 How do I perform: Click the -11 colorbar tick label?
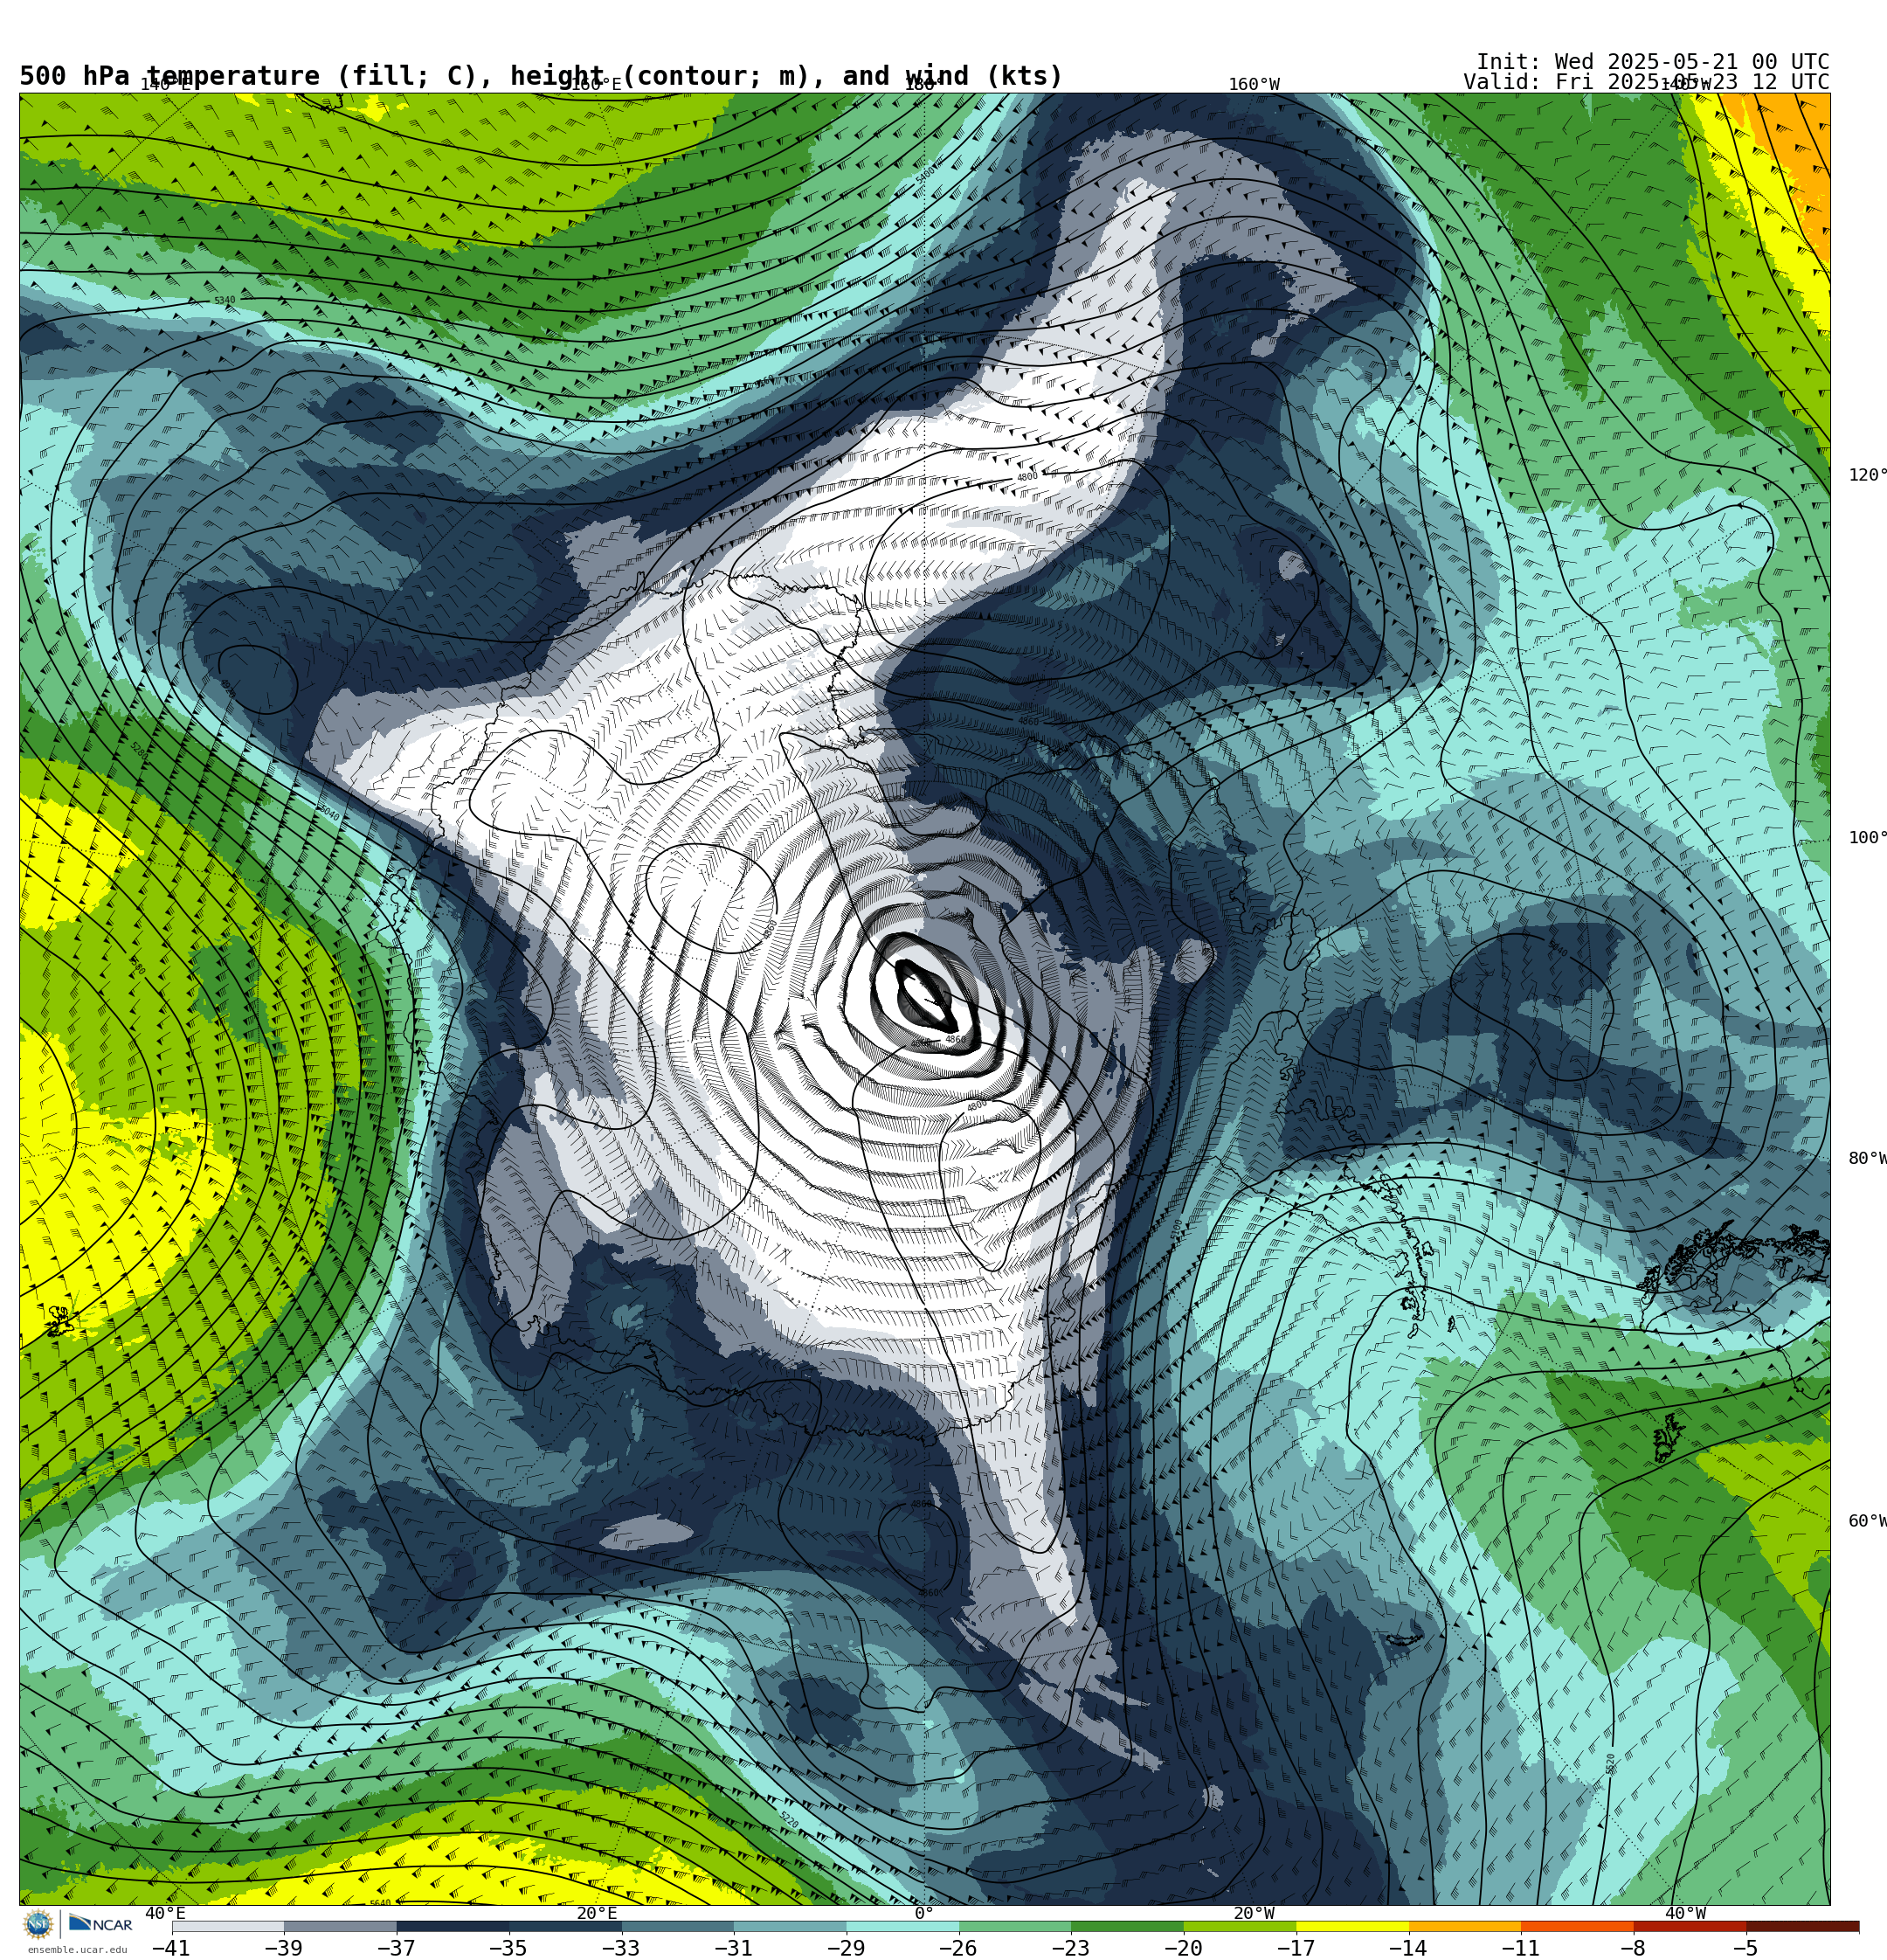1521,1948
